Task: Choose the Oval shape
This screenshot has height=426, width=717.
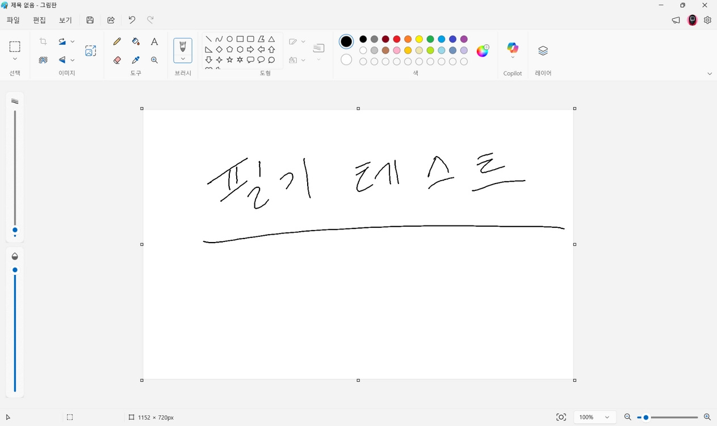Action: point(229,39)
